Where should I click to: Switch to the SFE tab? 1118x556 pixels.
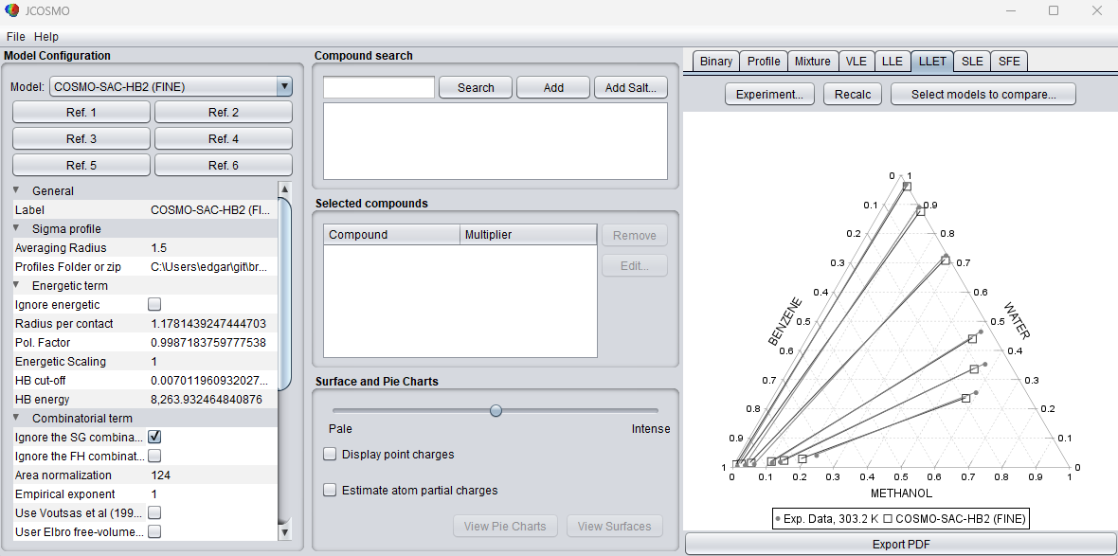tap(1009, 62)
